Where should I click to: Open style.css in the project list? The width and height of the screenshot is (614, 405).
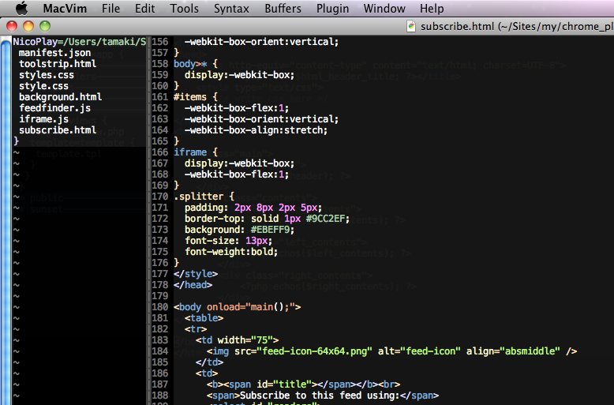pos(43,86)
